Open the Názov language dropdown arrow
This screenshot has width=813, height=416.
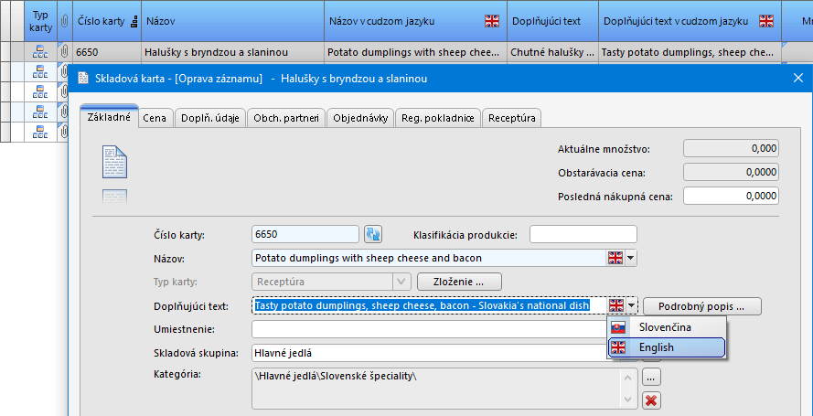[x=631, y=259]
